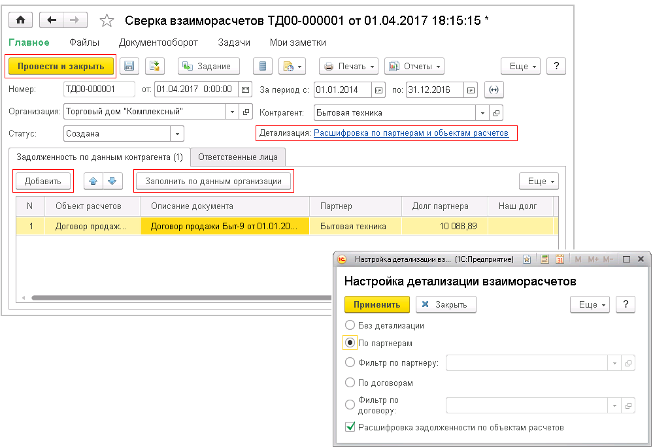The image size is (653, 448).
Task: Select the 'Без детализации' radio option
Action: click(350, 325)
